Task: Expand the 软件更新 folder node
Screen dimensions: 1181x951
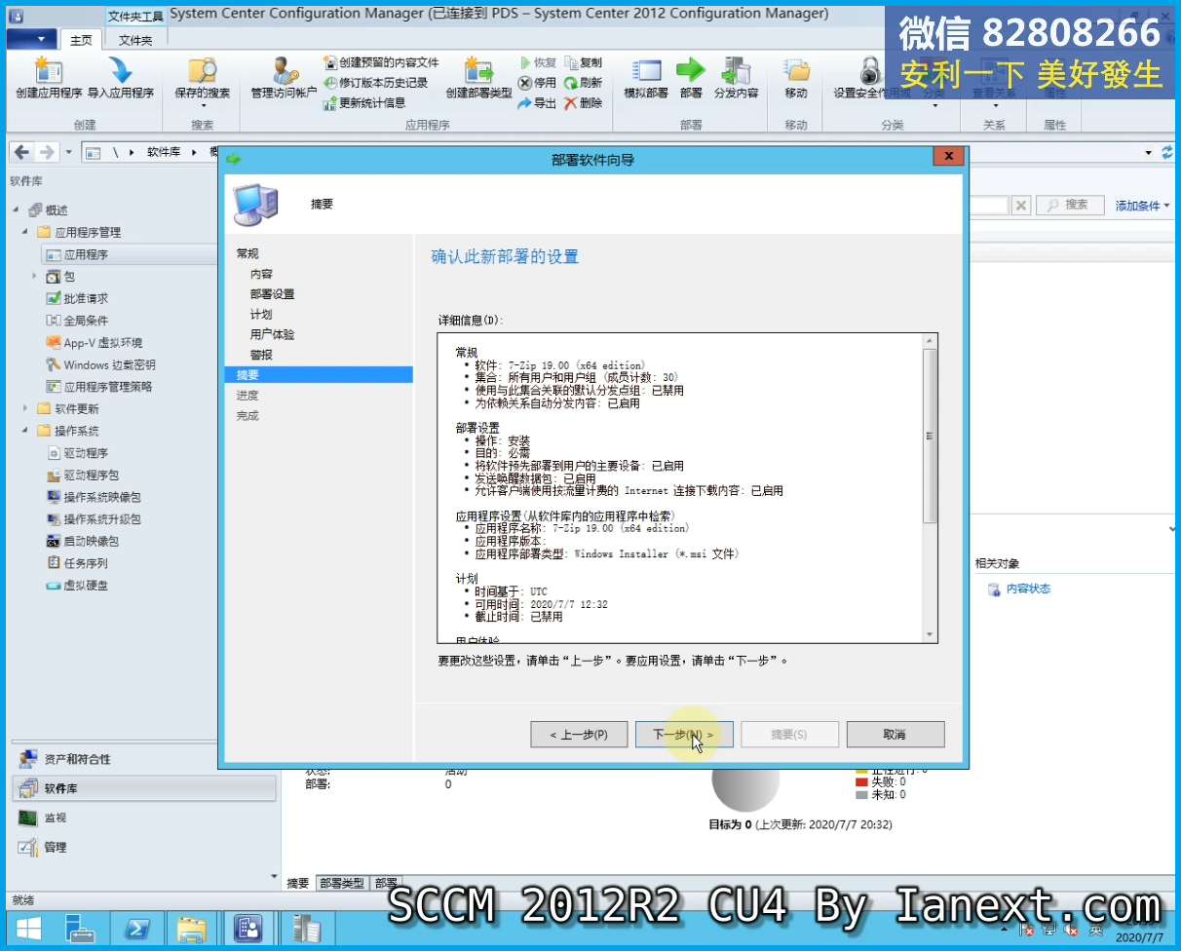Action: coord(25,409)
